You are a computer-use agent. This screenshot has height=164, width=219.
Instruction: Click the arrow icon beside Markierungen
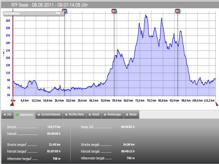click(104, 115)
